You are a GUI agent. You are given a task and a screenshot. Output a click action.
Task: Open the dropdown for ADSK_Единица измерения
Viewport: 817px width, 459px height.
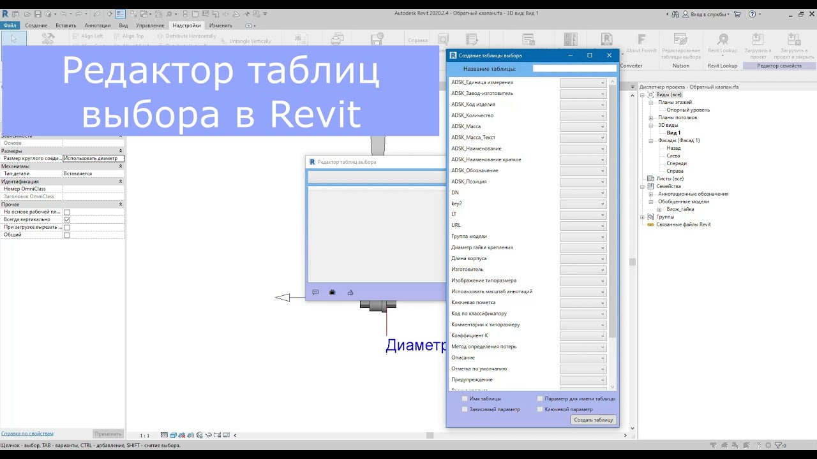tap(583, 83)
